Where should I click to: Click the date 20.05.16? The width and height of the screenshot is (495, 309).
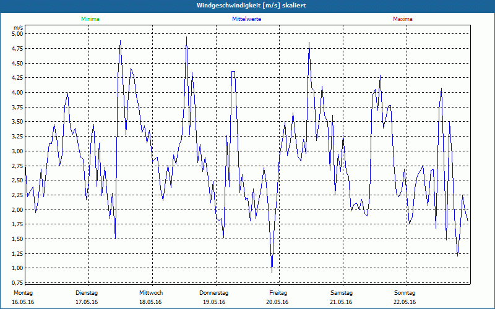click(277, 302)
